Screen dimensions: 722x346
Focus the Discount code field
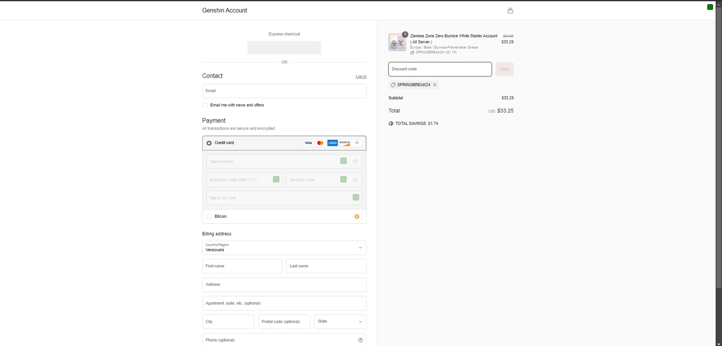pyautogui.click(x=440, y=69)
